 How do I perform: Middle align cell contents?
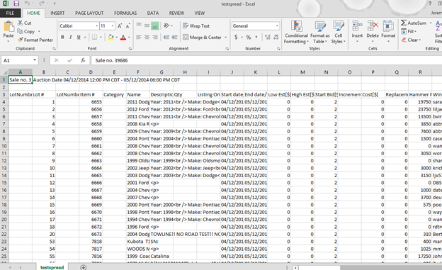147,26
